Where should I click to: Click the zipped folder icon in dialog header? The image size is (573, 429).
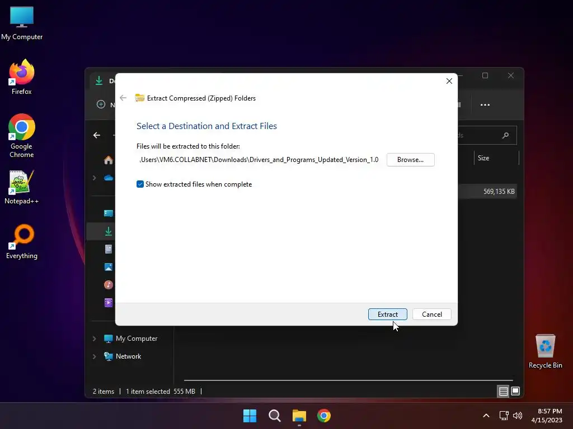point(139,98)
